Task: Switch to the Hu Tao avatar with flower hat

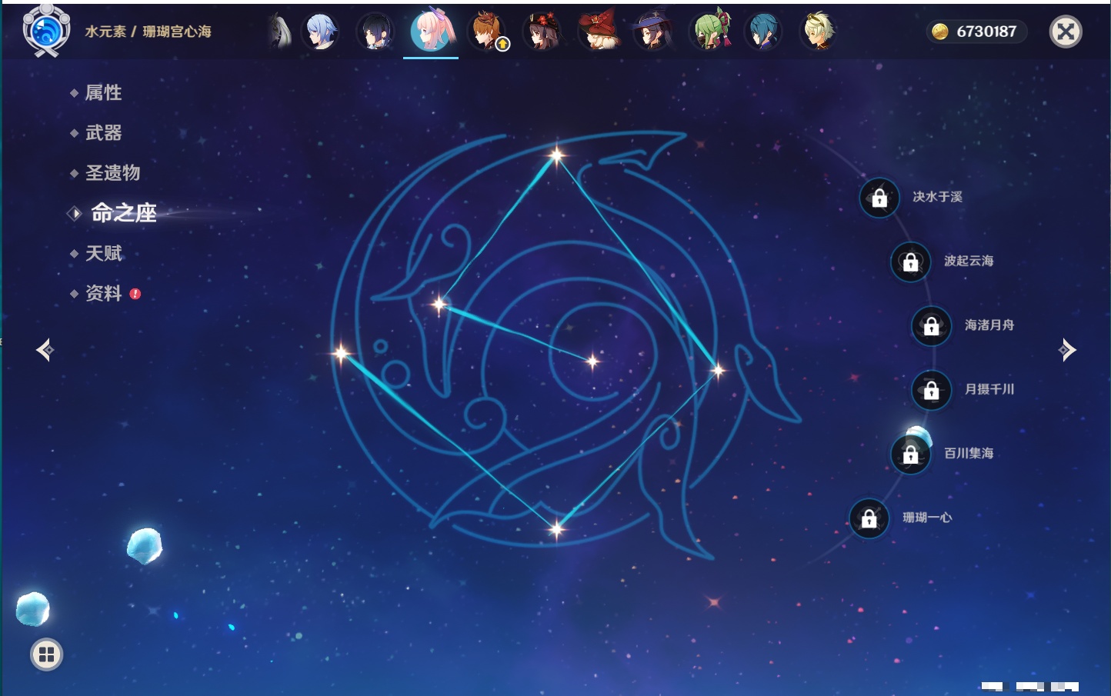Action: pyautogui.click(x=542, y=32)
